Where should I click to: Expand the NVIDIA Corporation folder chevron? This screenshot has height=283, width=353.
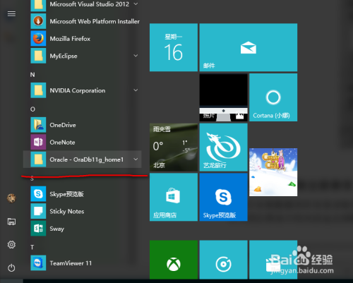[x=136, y=90]
